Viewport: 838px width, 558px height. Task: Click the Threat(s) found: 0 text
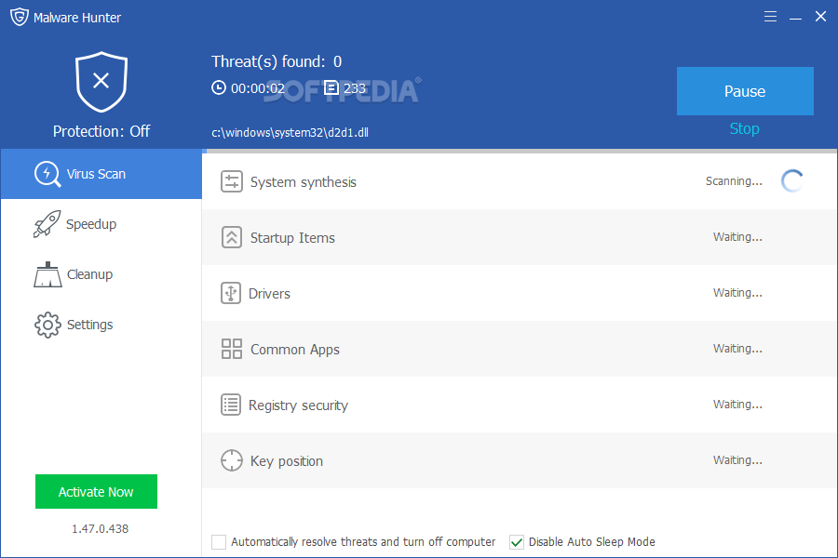[x=277, y=61]
